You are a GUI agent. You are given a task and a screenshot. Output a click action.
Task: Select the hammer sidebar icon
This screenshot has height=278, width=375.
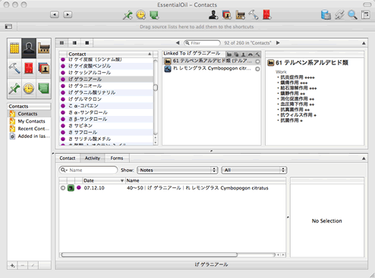(x=14, y=68)
